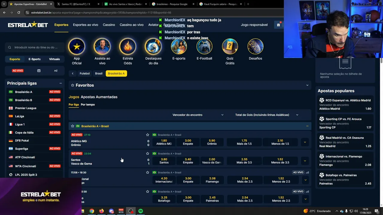Open the gift promotions icon in header

(x=278, y=25)
